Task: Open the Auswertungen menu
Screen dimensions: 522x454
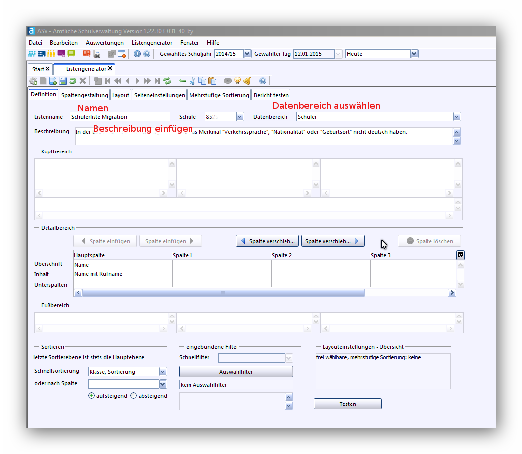Action: [x=104, y=42]
